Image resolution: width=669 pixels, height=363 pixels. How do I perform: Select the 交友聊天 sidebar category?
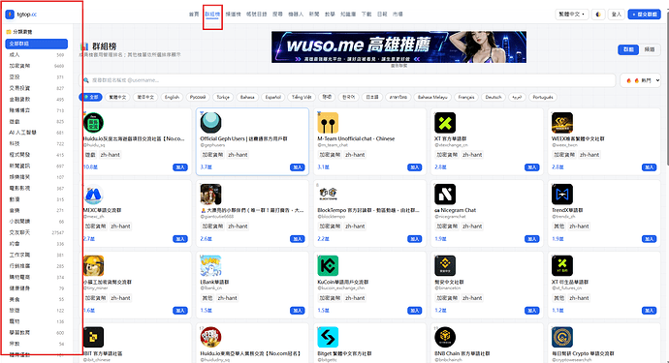tap(36, 232)
